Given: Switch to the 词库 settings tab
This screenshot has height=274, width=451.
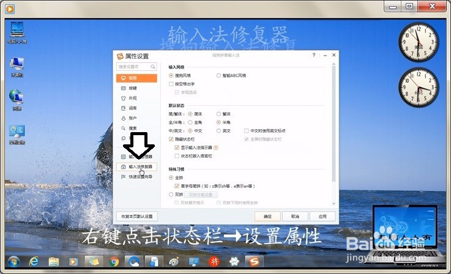Looking at the screenshot, I should (136, 108).
